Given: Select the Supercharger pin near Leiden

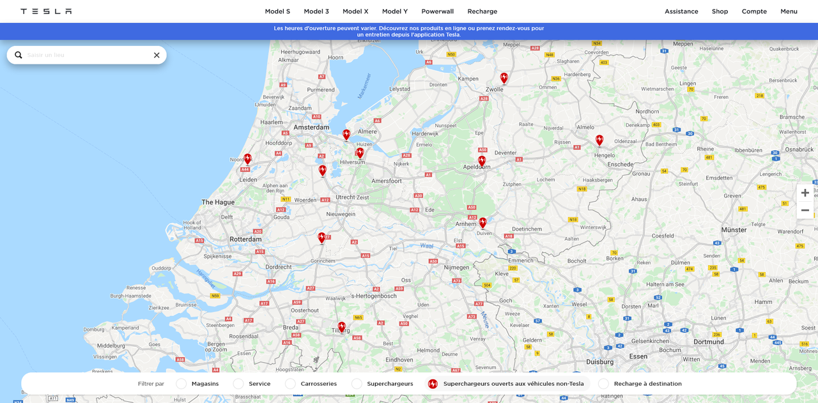Looking at the screenshot, I should (x=247, y=159).
